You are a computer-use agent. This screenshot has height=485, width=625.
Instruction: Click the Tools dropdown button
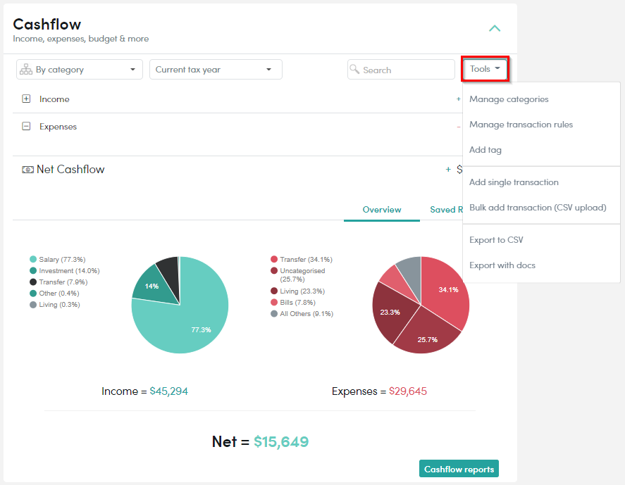pyautogui.click(x=485, y=69)
